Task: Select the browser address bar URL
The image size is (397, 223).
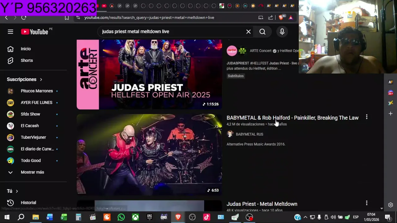Action: [x=149, y=18]
